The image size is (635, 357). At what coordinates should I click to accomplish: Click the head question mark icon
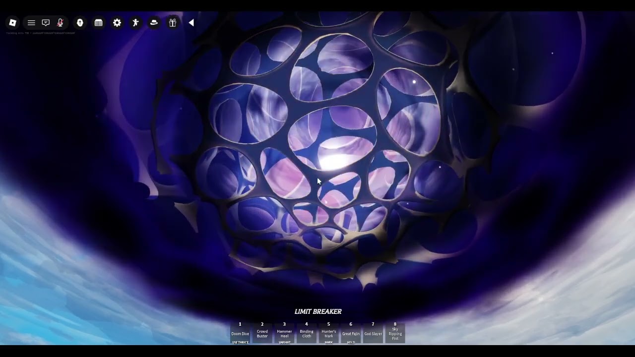[80, 23]
